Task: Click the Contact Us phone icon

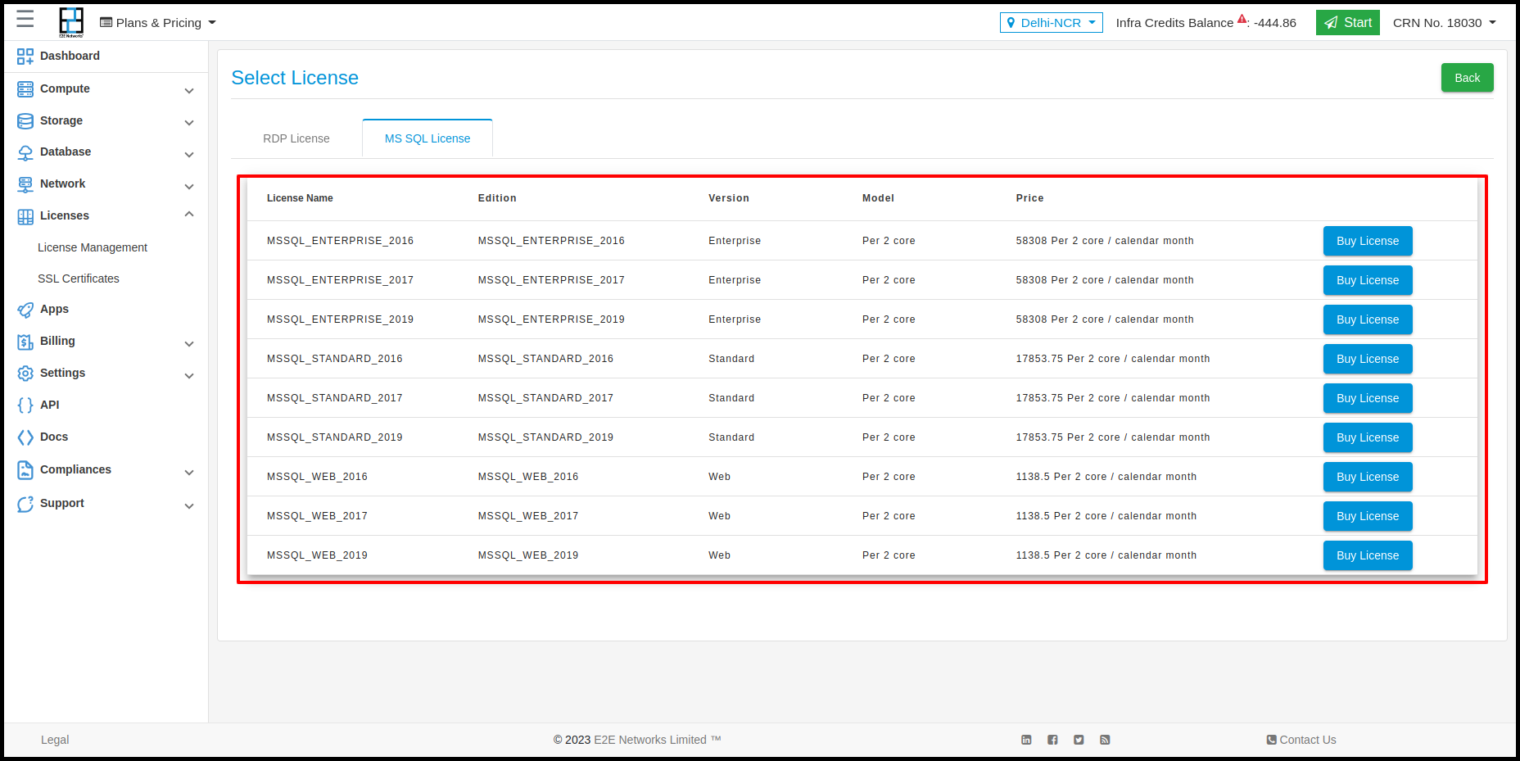Action: (x=1271, y=740)
